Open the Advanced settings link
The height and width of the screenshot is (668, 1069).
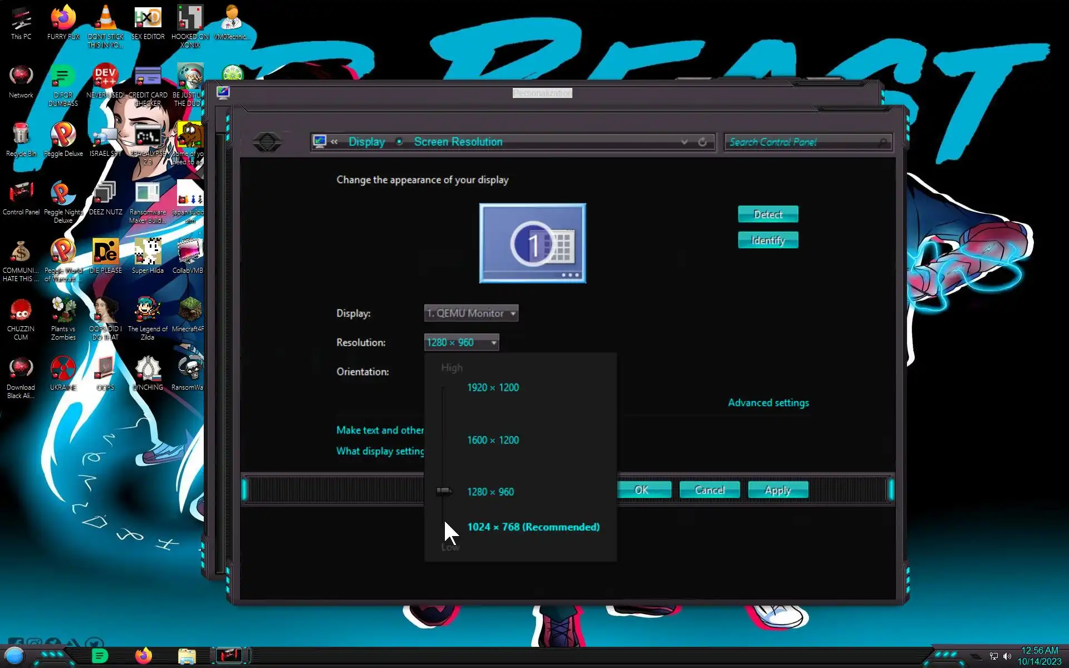(768, 402)
